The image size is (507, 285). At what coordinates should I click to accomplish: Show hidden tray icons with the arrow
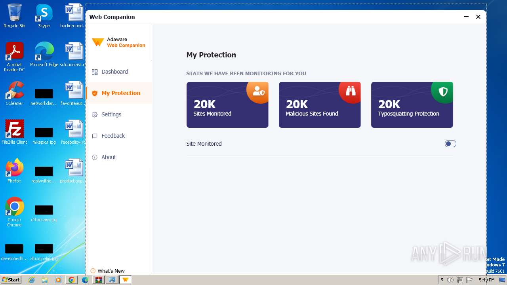tap(442, 280)
